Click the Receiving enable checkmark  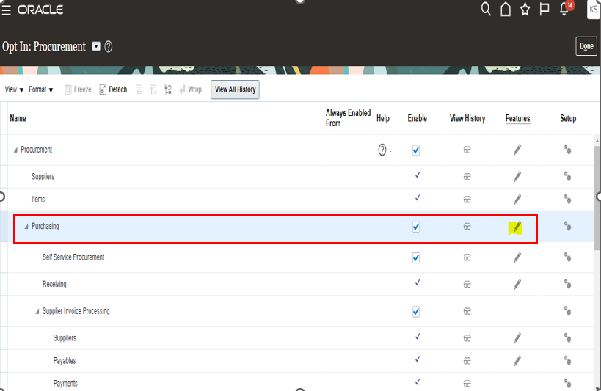tap(418, 283)
